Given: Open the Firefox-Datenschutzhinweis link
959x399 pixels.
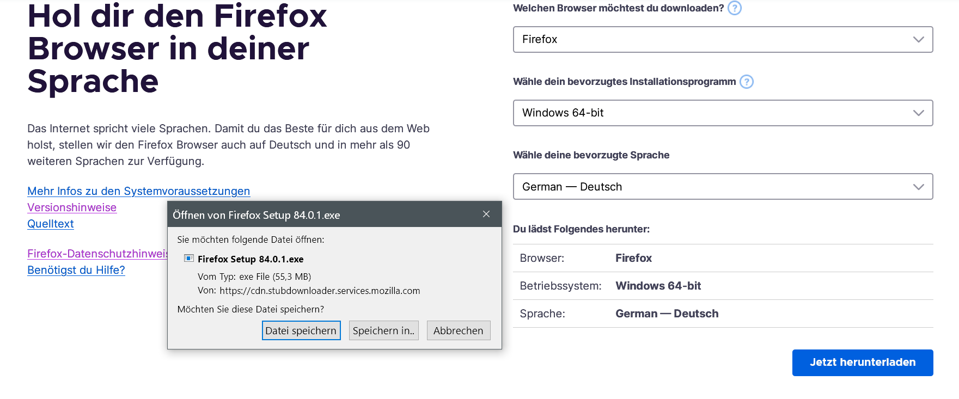Looking at the screenshot, I should point(97,254).
